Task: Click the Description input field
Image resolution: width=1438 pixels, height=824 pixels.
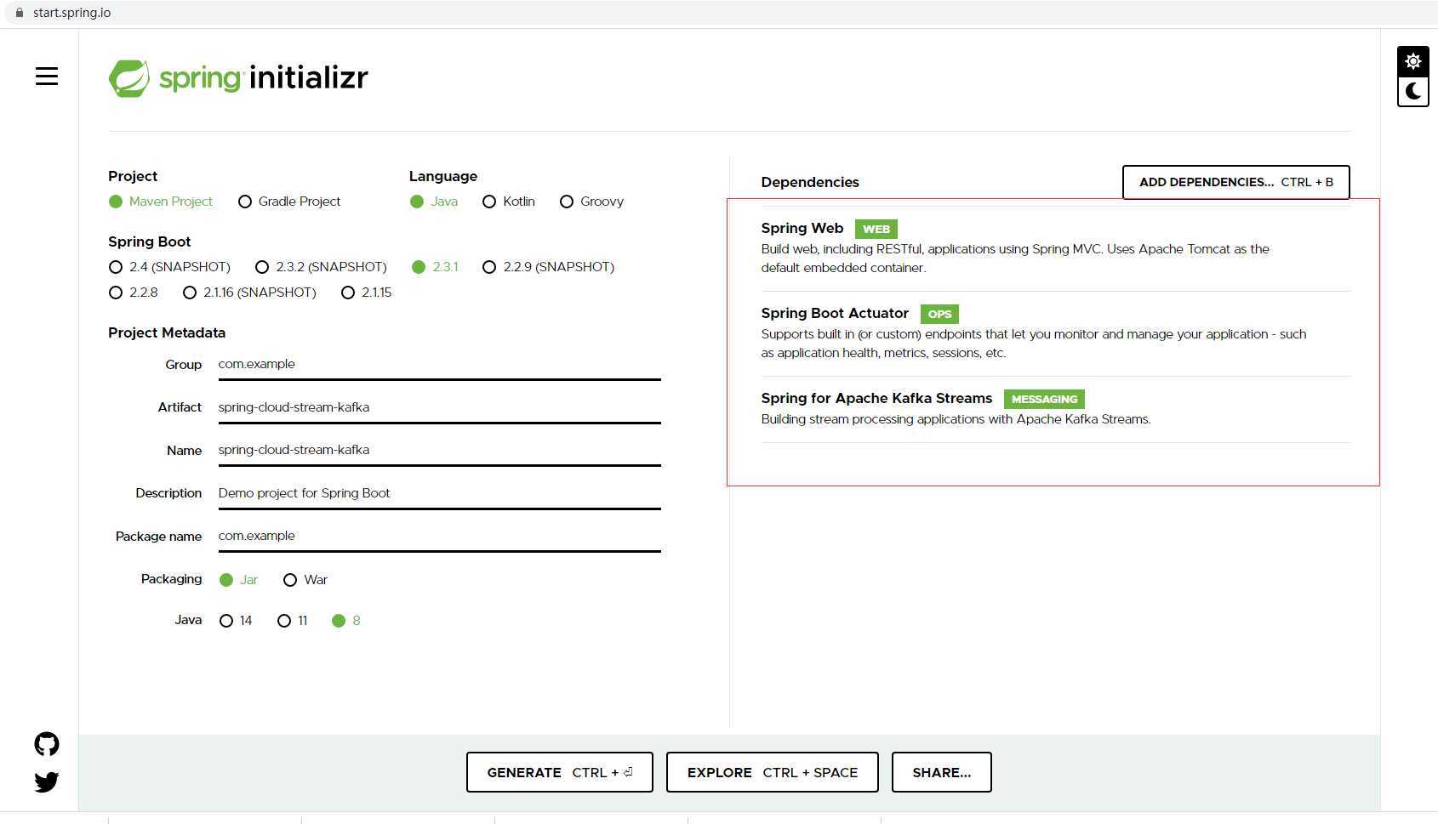Action: coord(439,494)
